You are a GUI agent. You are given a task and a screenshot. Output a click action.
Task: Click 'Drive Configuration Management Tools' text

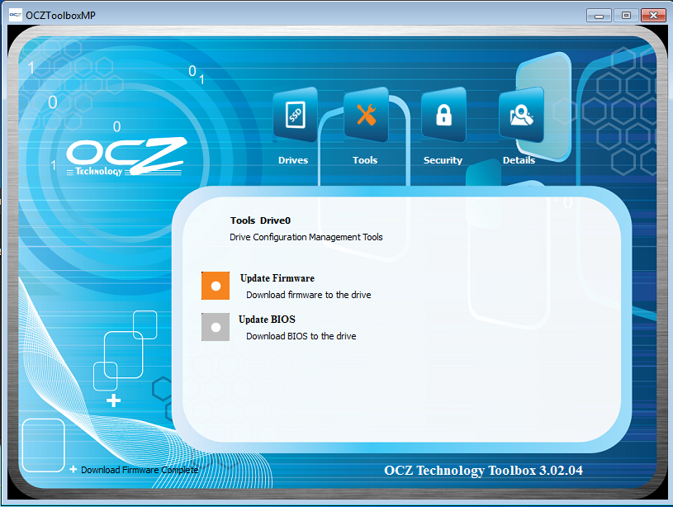(306, 238)
